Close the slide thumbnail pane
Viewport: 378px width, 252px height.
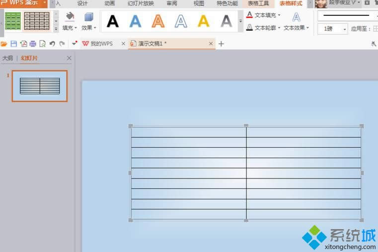pos(69,58)
